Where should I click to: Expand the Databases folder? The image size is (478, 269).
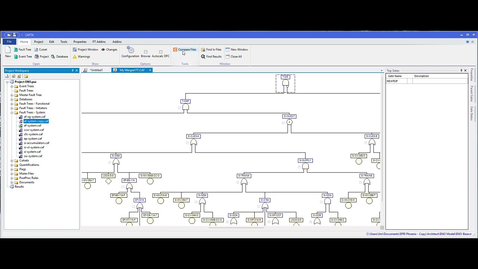12,99
